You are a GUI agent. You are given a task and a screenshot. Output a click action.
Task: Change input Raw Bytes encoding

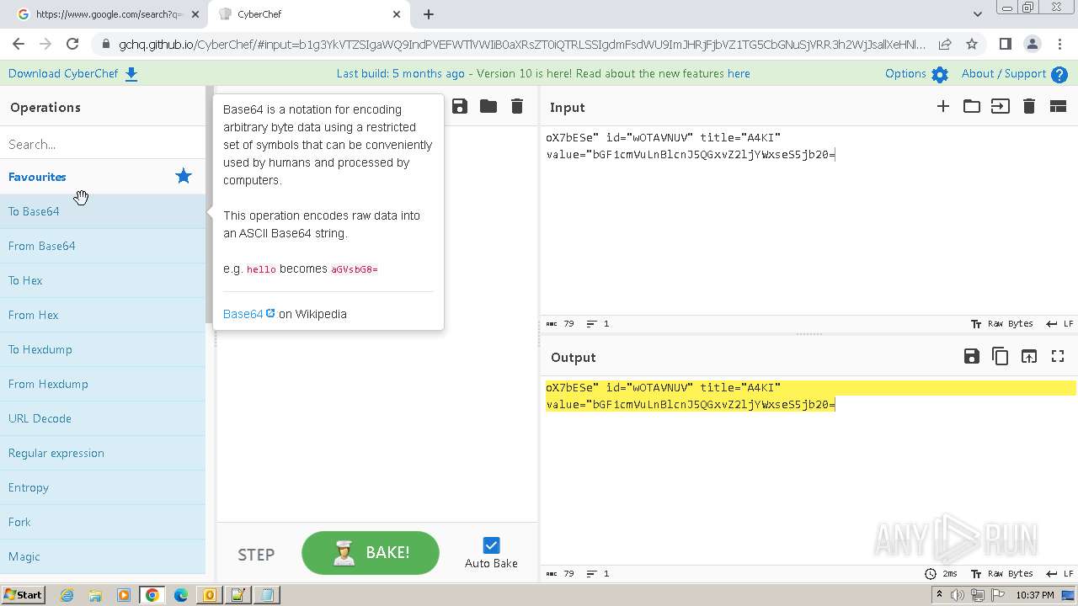(x=1001, y=323)
